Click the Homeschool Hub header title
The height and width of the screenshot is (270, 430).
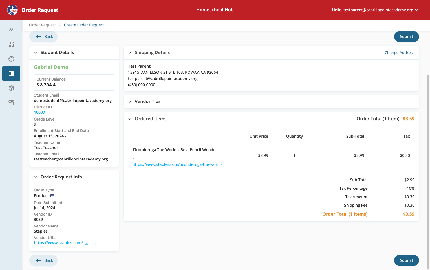coord(215,10)
